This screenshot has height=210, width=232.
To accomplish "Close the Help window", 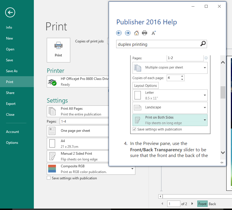I will tap(219, 6).
